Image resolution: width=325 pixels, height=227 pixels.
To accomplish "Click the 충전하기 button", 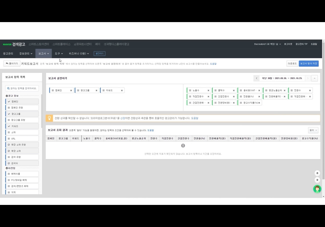I will point(100,54).
